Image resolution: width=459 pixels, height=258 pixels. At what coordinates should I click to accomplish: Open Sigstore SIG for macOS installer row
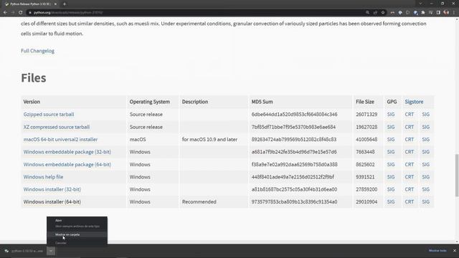425,140
